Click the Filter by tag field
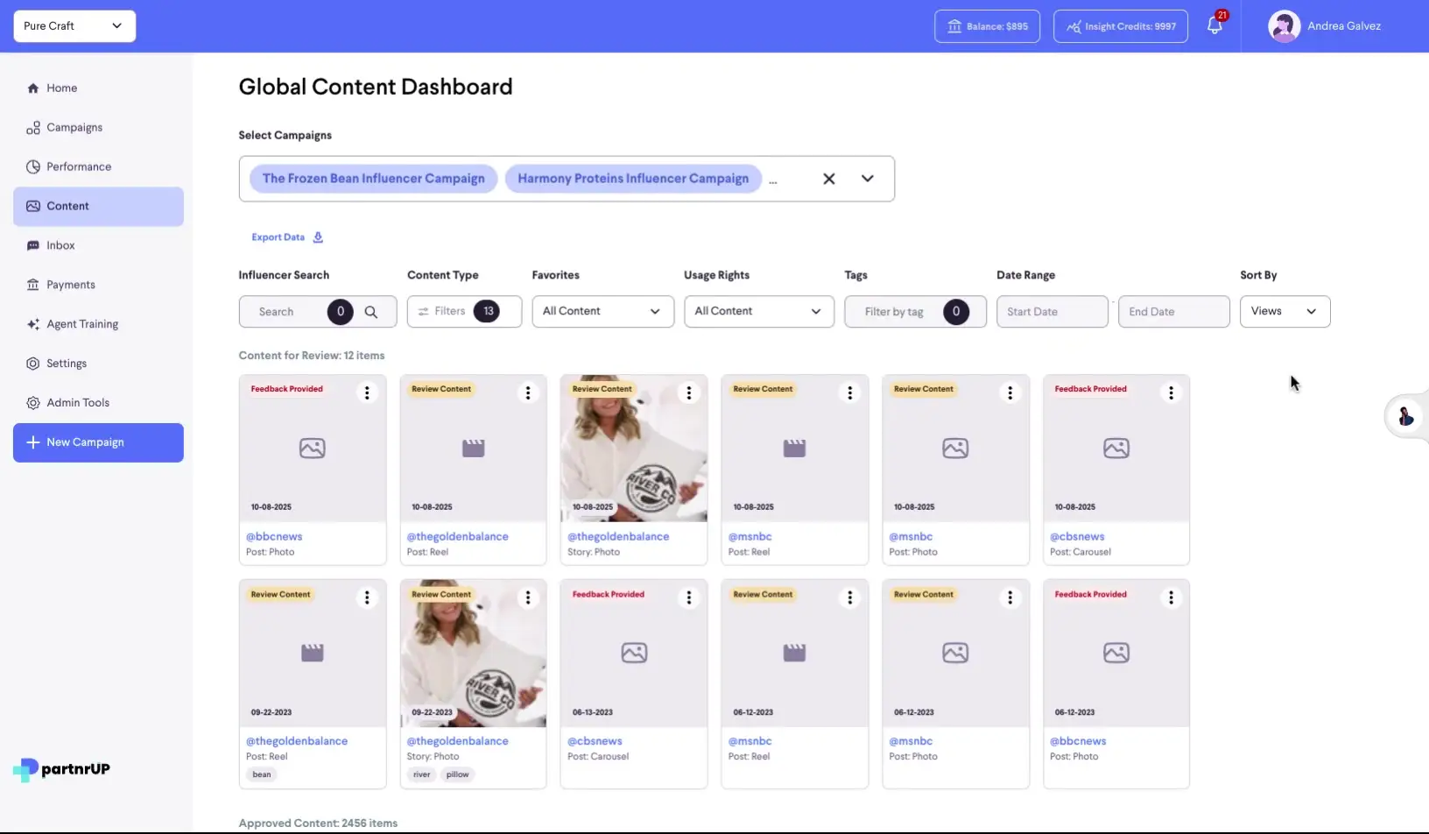The image size is (1429, 834). coord(915,311)
